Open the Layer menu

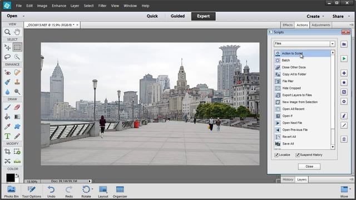[75, 6]
